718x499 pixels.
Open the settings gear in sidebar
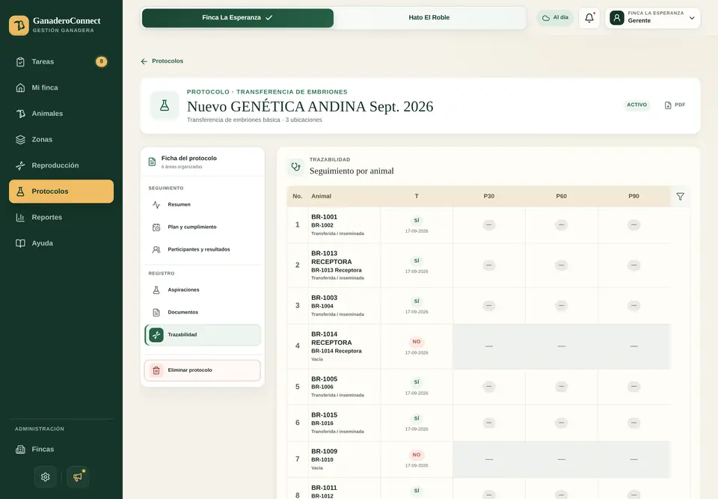pyautogui.click(x=46, y=477)
